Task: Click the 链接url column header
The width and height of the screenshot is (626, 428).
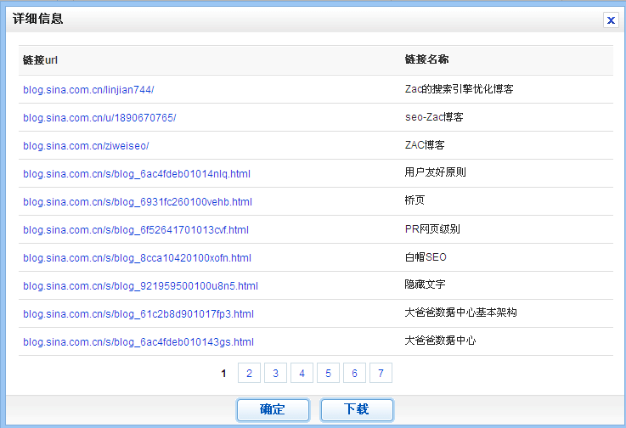Action: coord(40,60)
